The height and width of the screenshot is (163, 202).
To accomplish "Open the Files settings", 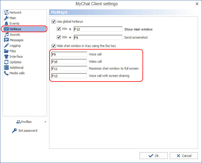I will [13, 51].
